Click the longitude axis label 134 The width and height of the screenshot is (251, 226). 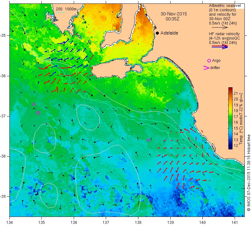point(10,223)
